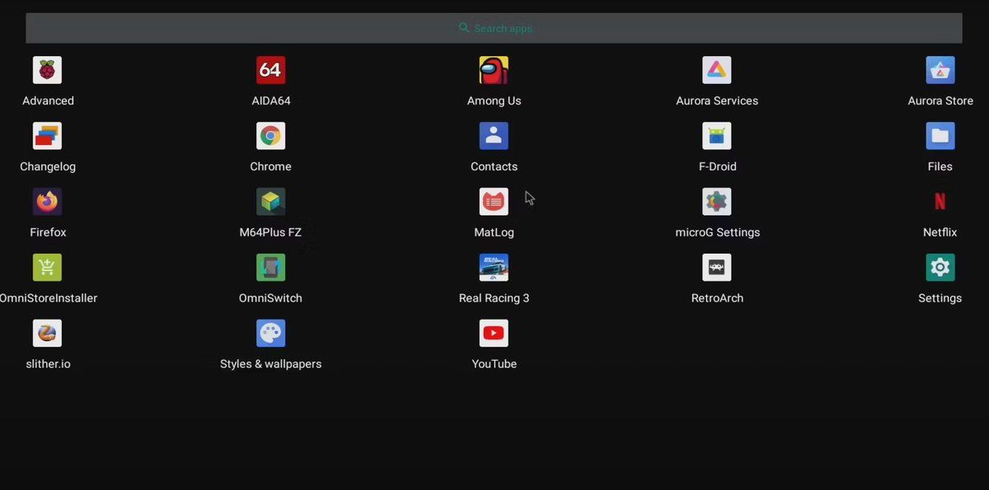Open MatLog
Viewport: 989px width, 490px height.
click(x=494, y=202)
